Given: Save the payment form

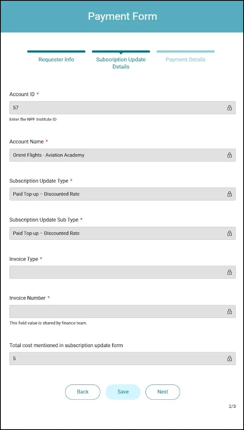Looking at the screenshot, I should coord(123,392).
